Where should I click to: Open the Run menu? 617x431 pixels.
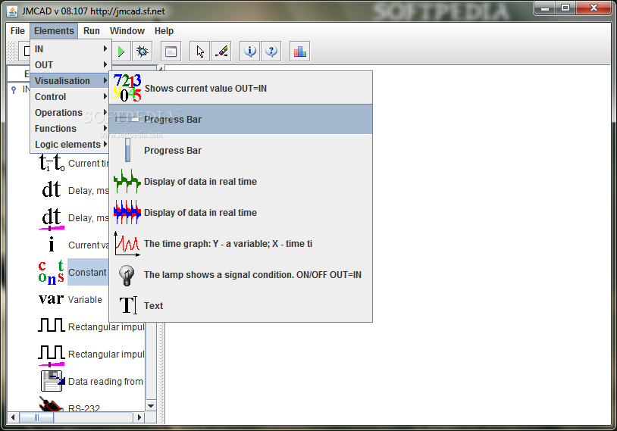click(91, 30)
